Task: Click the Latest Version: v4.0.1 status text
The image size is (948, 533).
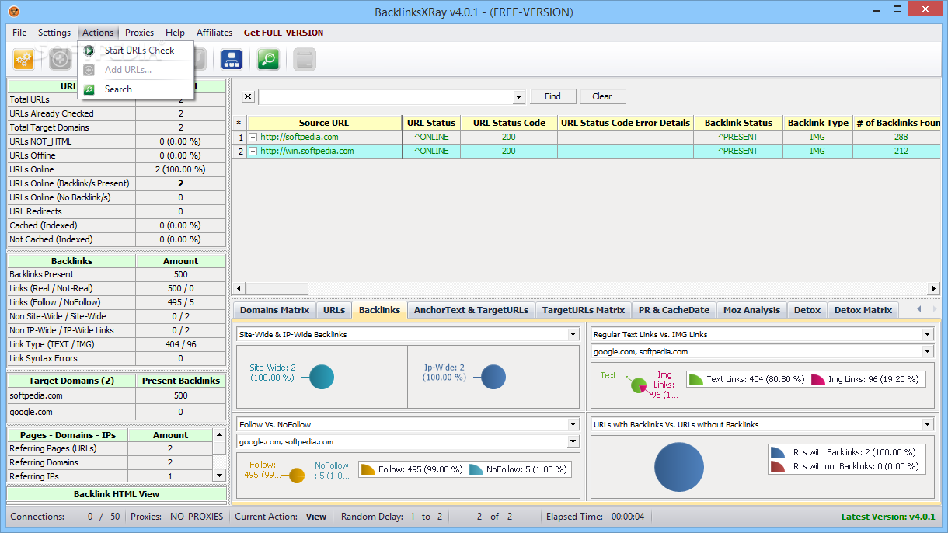Action: (x=888, y=517)
